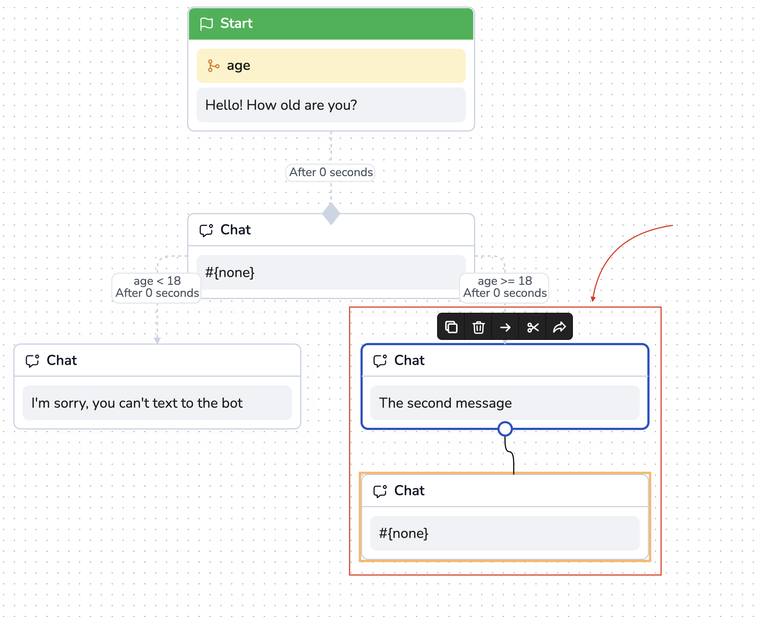Click chat bubble icon of selected node
Image resolution: width=762 pixels, height=617 pixels.
[x=380, y=361]
